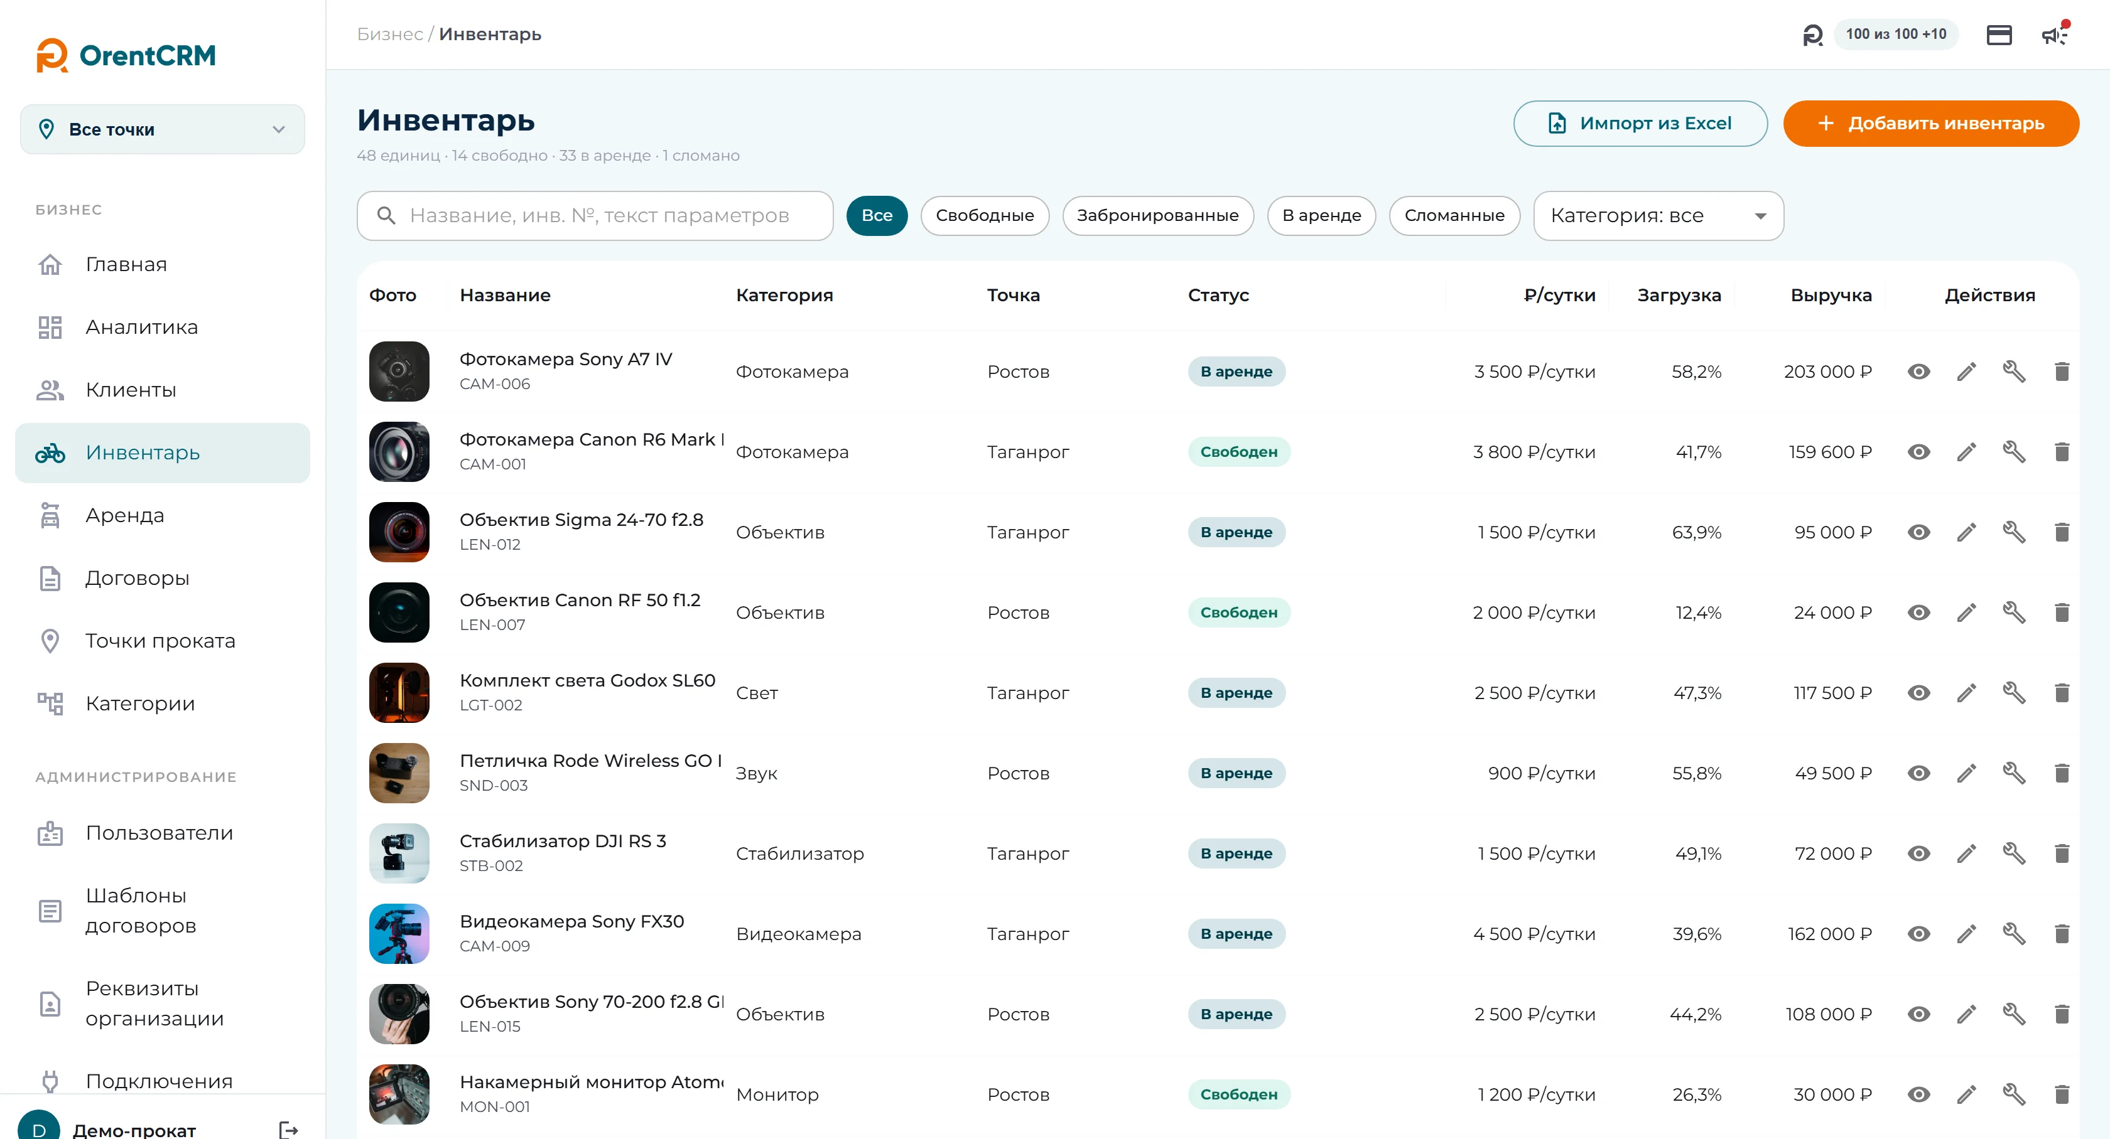Delete Фотокамера Canon R6 Mark item
This screenshot has height=1139, width=2110.
[x=2062, y=452]
